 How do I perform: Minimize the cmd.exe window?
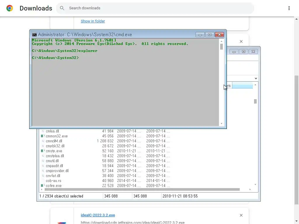tap(200, 35)
